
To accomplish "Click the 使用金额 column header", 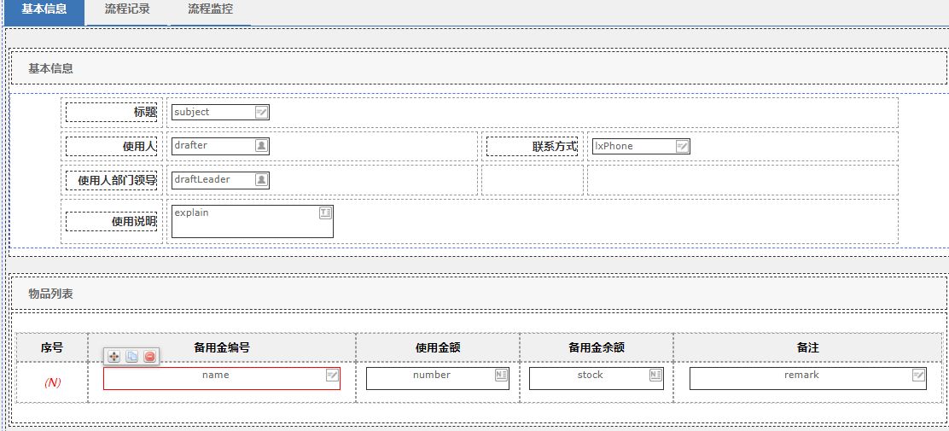I will (438, 347).
